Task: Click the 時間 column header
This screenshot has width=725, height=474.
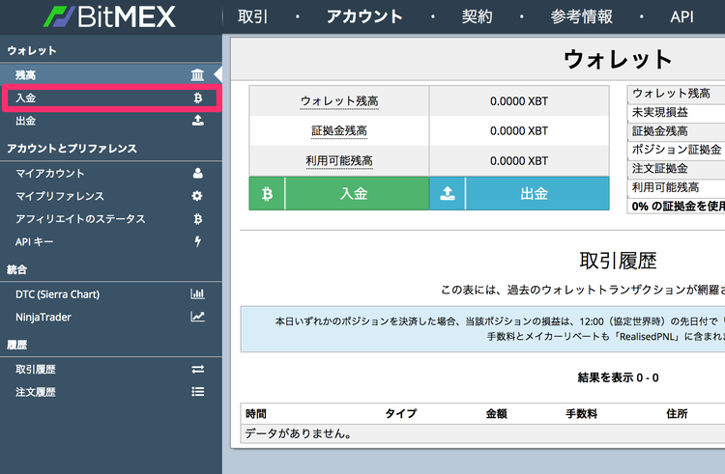Action: [256, 413]
